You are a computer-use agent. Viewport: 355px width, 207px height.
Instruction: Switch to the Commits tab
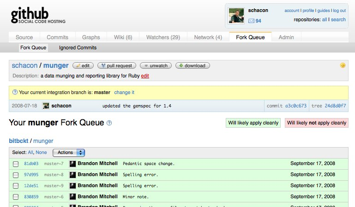(x=58, y=37)
